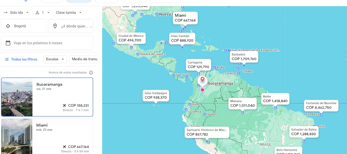Click the airport icon beside Nueva O label
The image size is (347, 154).
click(157, 14)
